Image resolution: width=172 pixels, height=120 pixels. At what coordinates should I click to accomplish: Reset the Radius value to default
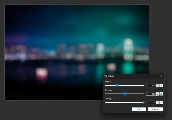point(161,86)
